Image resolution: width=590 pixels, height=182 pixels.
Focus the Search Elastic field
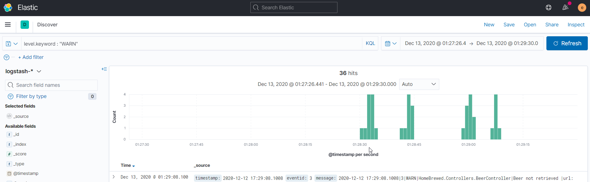pos(294,7)
